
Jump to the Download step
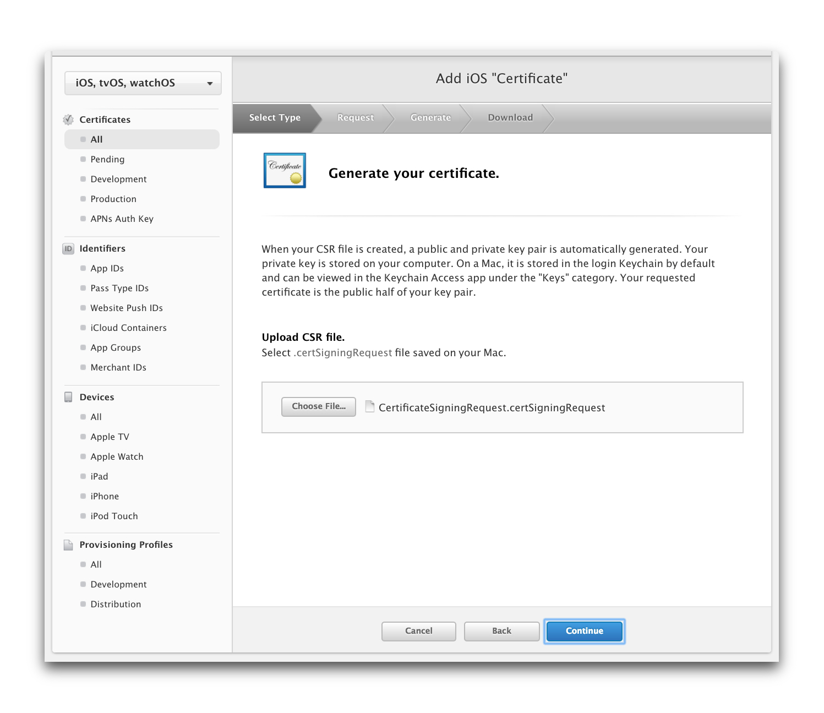pos(510,118)
